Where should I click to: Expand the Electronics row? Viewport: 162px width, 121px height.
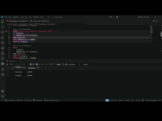[x=12, y=72]
